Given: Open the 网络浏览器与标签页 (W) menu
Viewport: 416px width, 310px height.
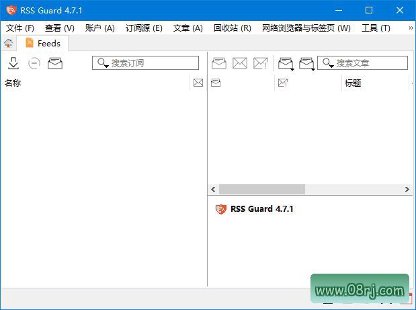Looking at the screenshot, I should point(306,28).
